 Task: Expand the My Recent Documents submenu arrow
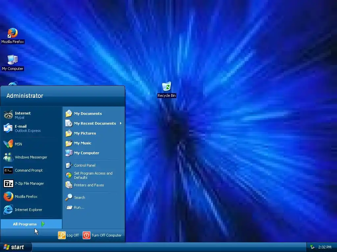point(120,123)
